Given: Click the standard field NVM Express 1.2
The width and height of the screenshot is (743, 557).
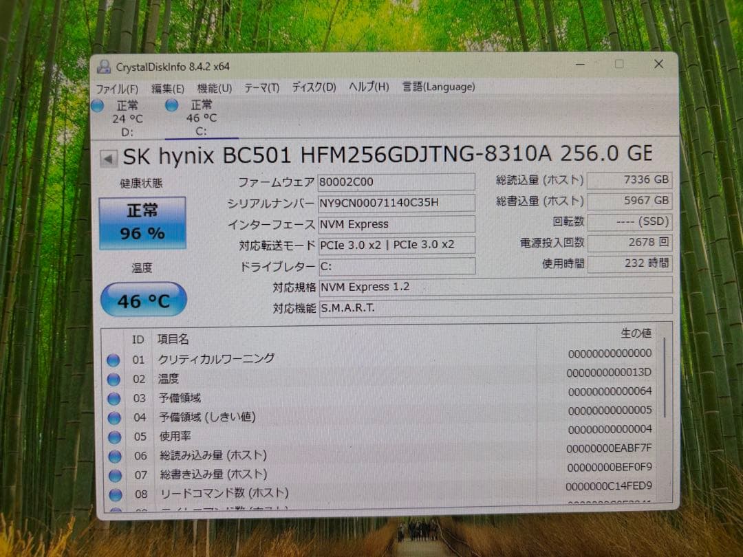Looking at the screenshot, I should (x=495, y=287).
